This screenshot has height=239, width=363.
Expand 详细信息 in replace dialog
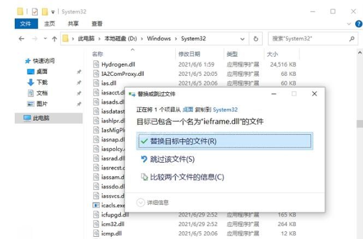coord(153,202)
